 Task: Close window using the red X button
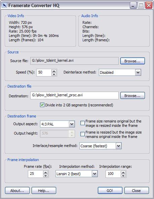click(149, 5)
